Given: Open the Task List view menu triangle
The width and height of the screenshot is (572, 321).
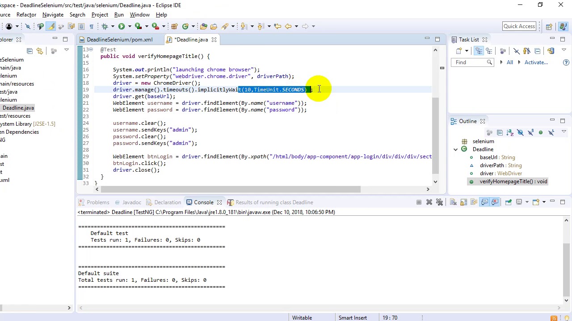Looking at the screenshot, I should tap(564, 50).
